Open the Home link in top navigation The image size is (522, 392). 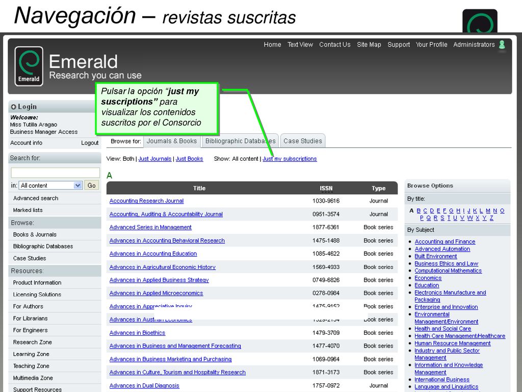pos(272,45)
